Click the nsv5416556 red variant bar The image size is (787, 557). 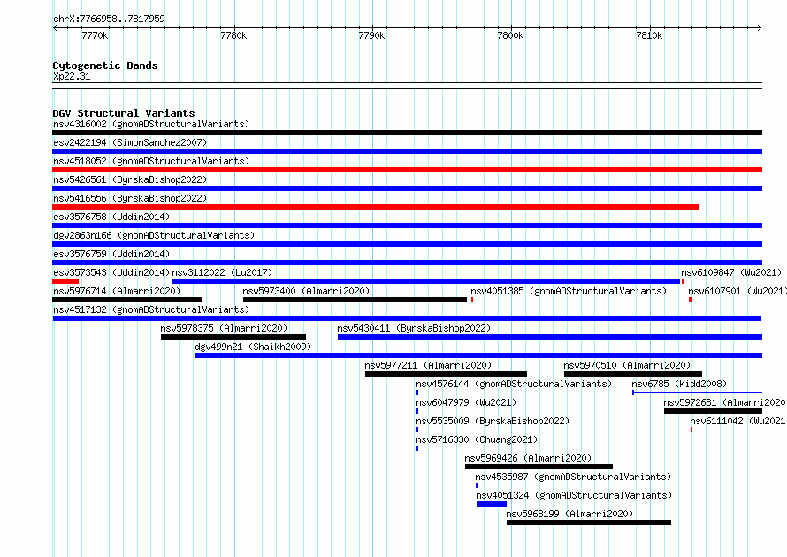(x=376, y=207)
